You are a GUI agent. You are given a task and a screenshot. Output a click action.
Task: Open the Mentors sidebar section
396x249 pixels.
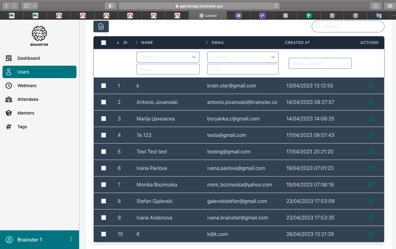click(26, 113)
